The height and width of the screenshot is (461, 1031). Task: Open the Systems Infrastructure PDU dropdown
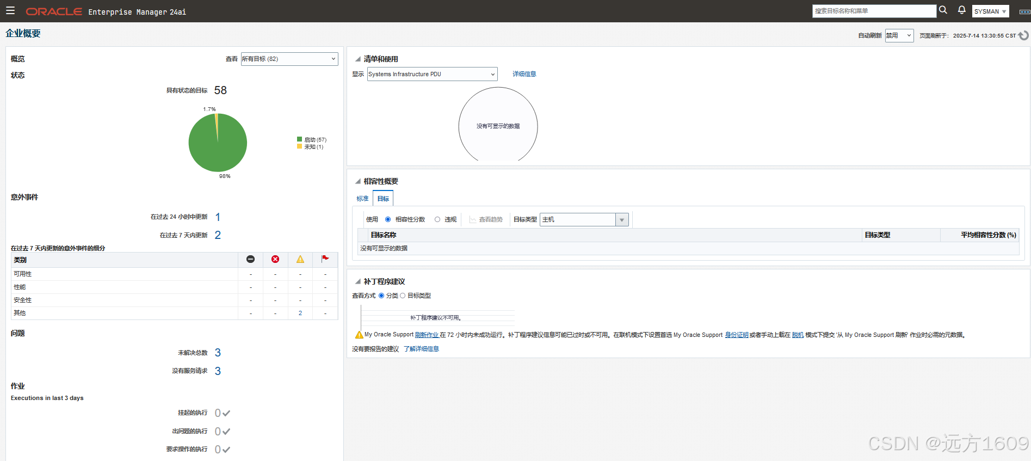(433, 74)
